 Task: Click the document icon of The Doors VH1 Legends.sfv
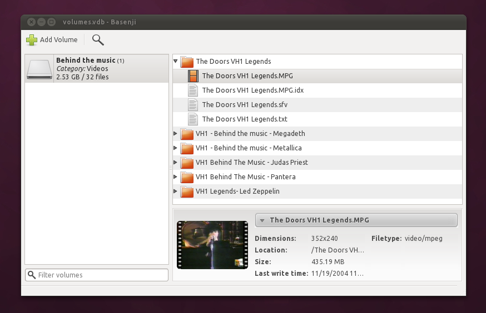pos(193,105)
